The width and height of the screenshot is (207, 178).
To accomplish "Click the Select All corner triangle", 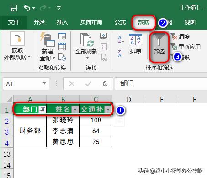I will click(x=9, y=99).
